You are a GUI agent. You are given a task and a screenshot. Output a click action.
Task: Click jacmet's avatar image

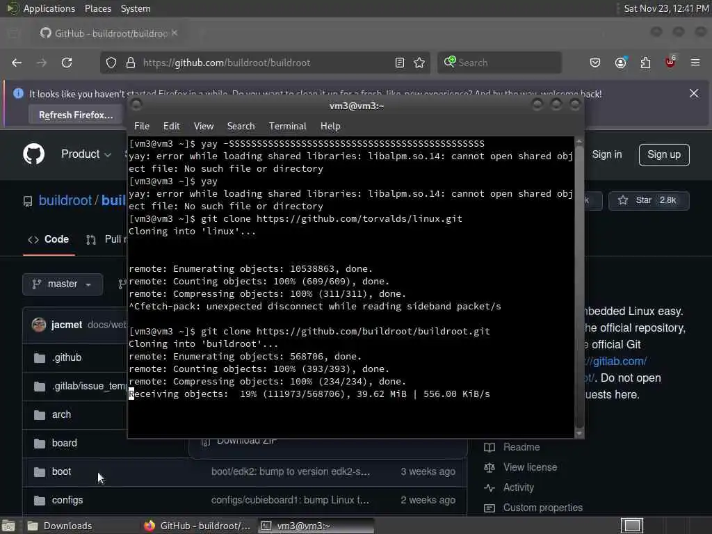(39, 325)
